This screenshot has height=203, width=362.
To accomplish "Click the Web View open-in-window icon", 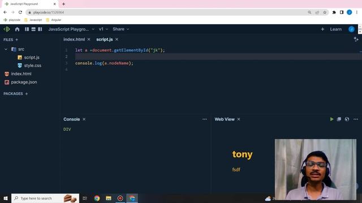I will [x=339, y=119].
